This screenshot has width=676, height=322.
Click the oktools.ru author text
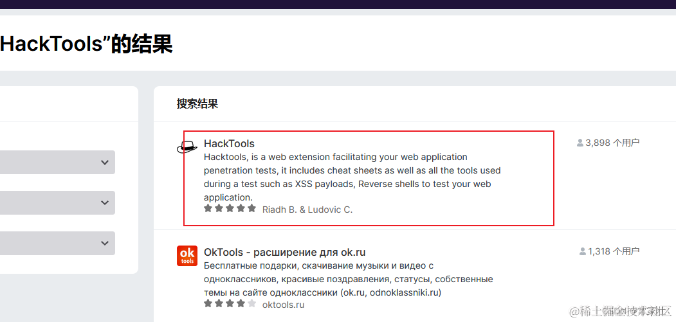(x=283, y=305)
